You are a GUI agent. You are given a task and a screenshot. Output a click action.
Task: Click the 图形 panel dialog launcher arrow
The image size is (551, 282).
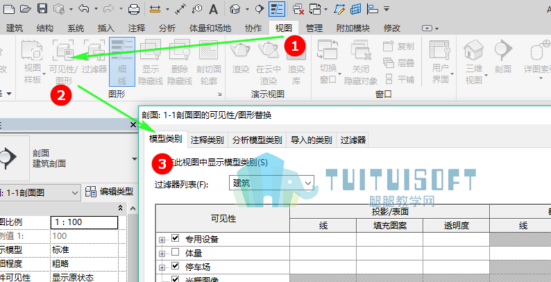pos(219,94)
